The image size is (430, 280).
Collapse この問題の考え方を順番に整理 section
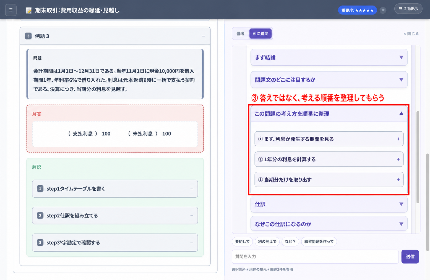(x=329, y=114)
